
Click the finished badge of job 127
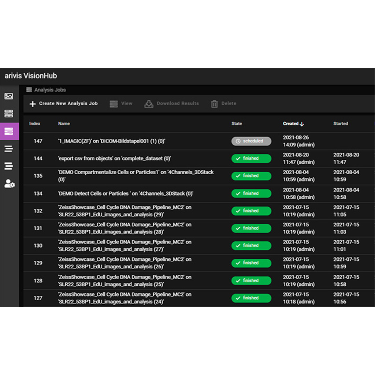[251, 298]
